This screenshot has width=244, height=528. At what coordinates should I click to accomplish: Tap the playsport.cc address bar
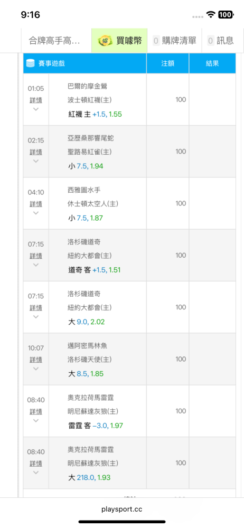[121, 509]
